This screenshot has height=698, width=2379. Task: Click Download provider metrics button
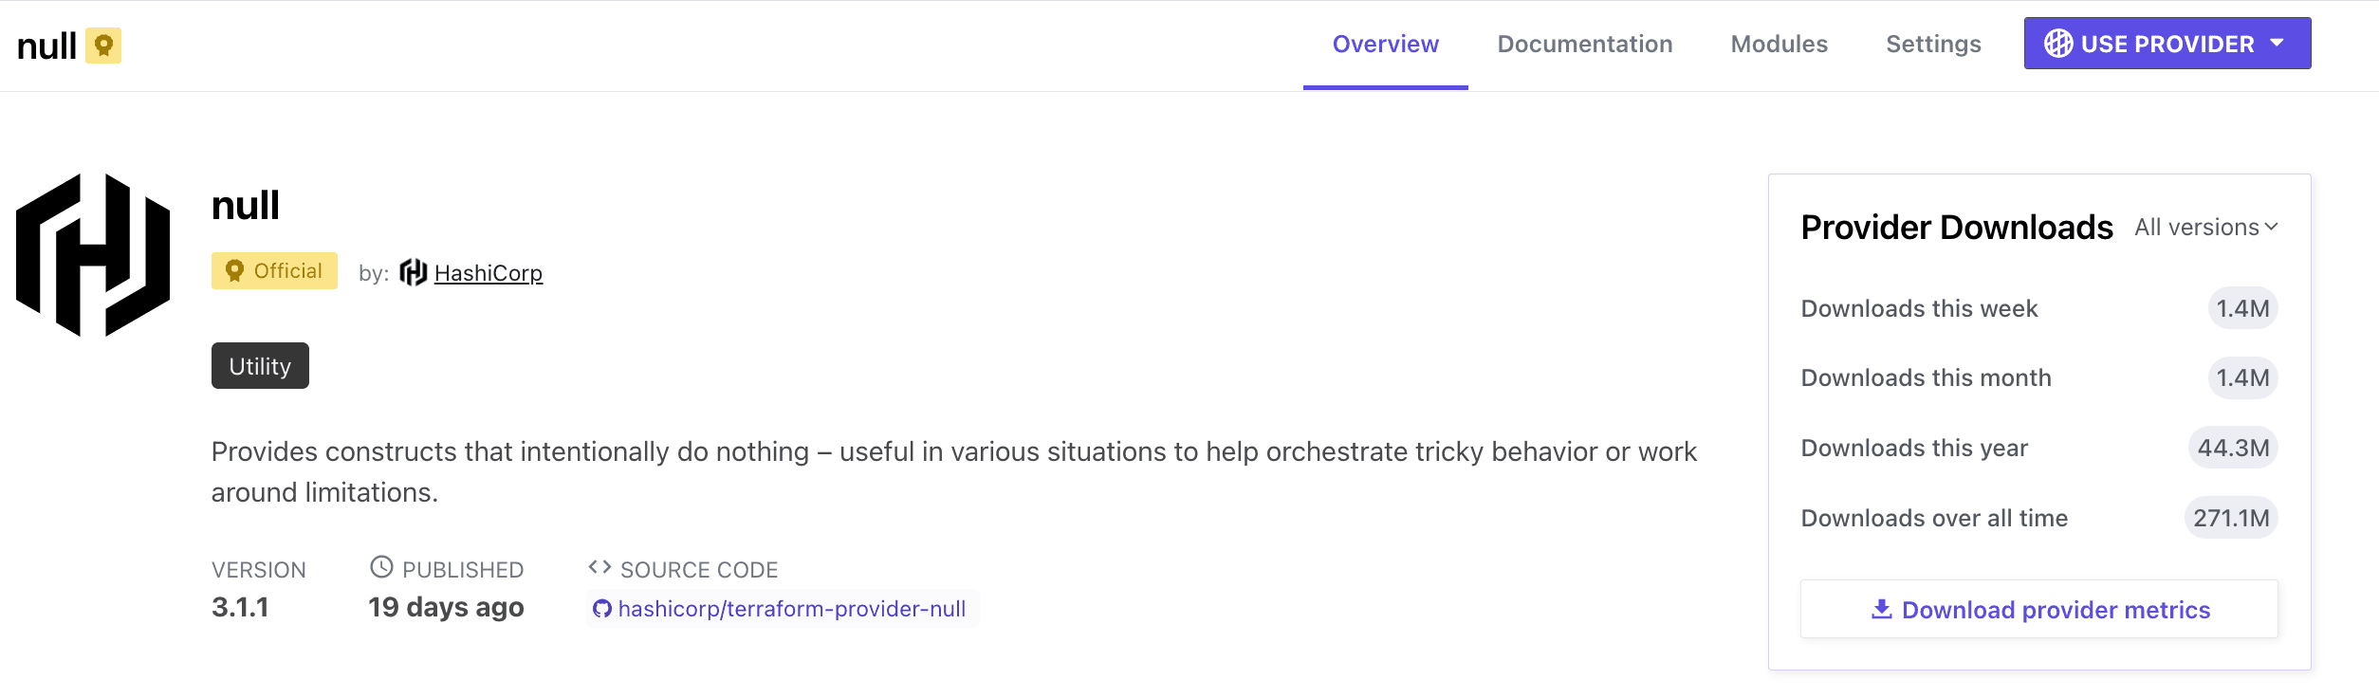point(2038,609)
